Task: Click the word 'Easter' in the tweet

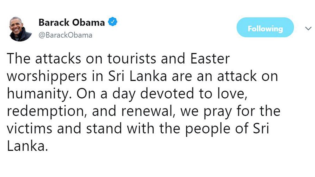Action: pyautogui.click(x=207, y=59)
